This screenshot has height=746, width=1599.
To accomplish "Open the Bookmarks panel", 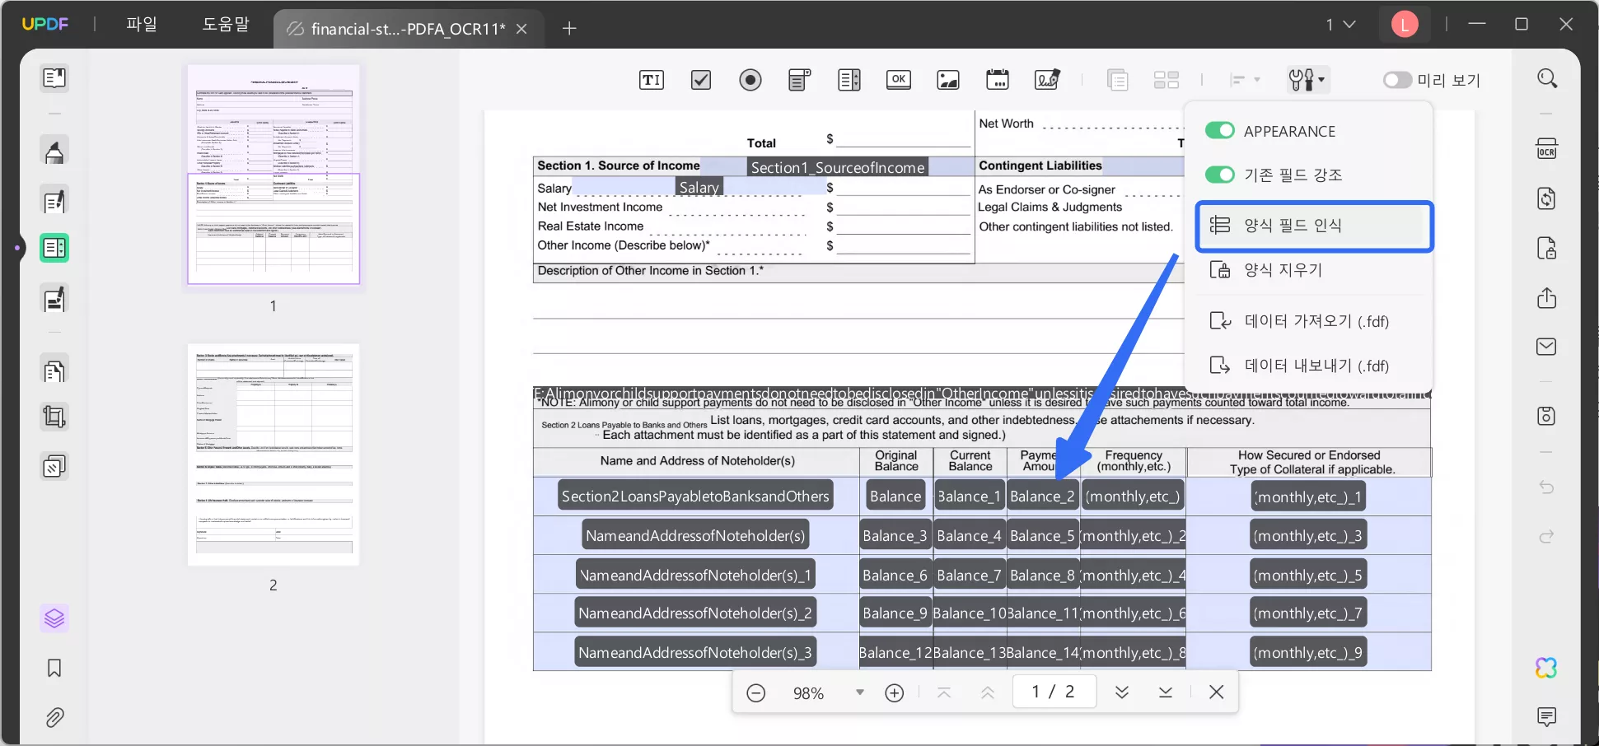I will (54, 668).
